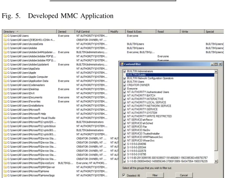Screen dimensions: 225x178
Task: Click the CustomFilter window title icon
Action: click(122, 64)
